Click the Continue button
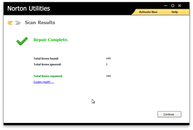 pyautogui.click(x=169, y=114)
